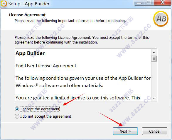Image resolution: width=172 pixels, height=140 pixels.
Task: Click the App Builder setup icon in title bar
Action: pos(4,3)
